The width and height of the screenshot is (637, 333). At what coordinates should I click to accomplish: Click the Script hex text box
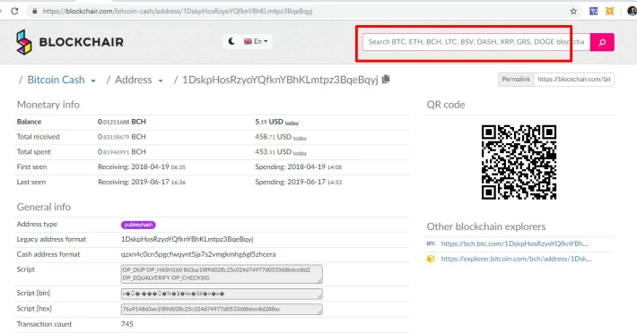[x=222, y=309]
